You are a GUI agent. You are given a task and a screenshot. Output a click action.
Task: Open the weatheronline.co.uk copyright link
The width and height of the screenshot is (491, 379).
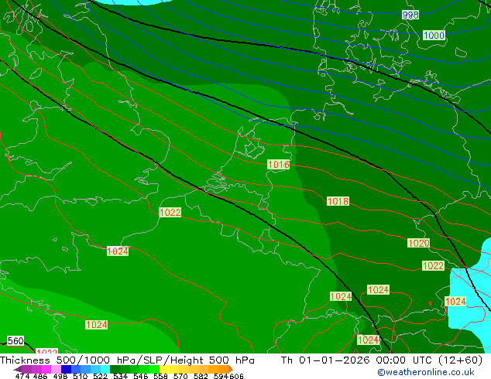pos(425,372)
